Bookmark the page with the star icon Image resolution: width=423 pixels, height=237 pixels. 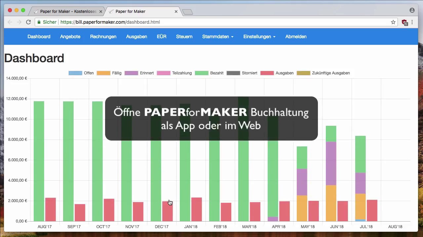pos(393,22)
